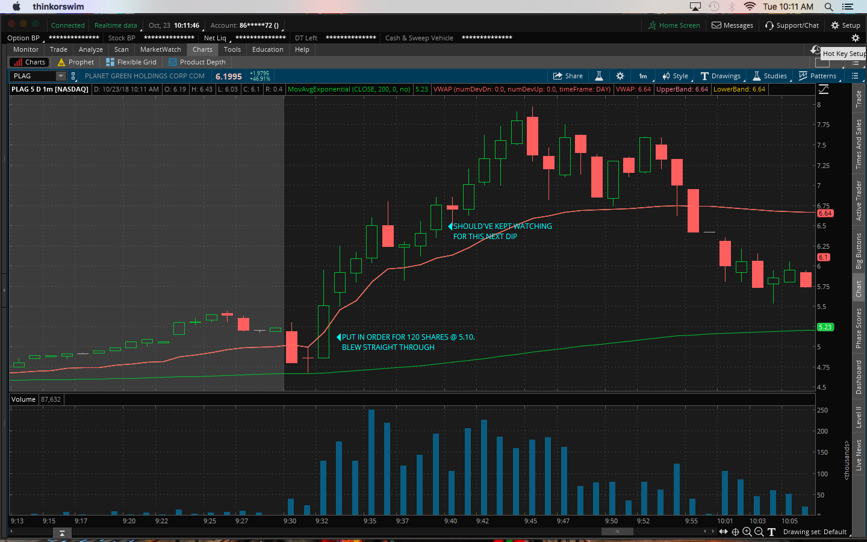Go to the Analyze tab
The height and width of the screenshot is (542, 867).
click(91, 49)
